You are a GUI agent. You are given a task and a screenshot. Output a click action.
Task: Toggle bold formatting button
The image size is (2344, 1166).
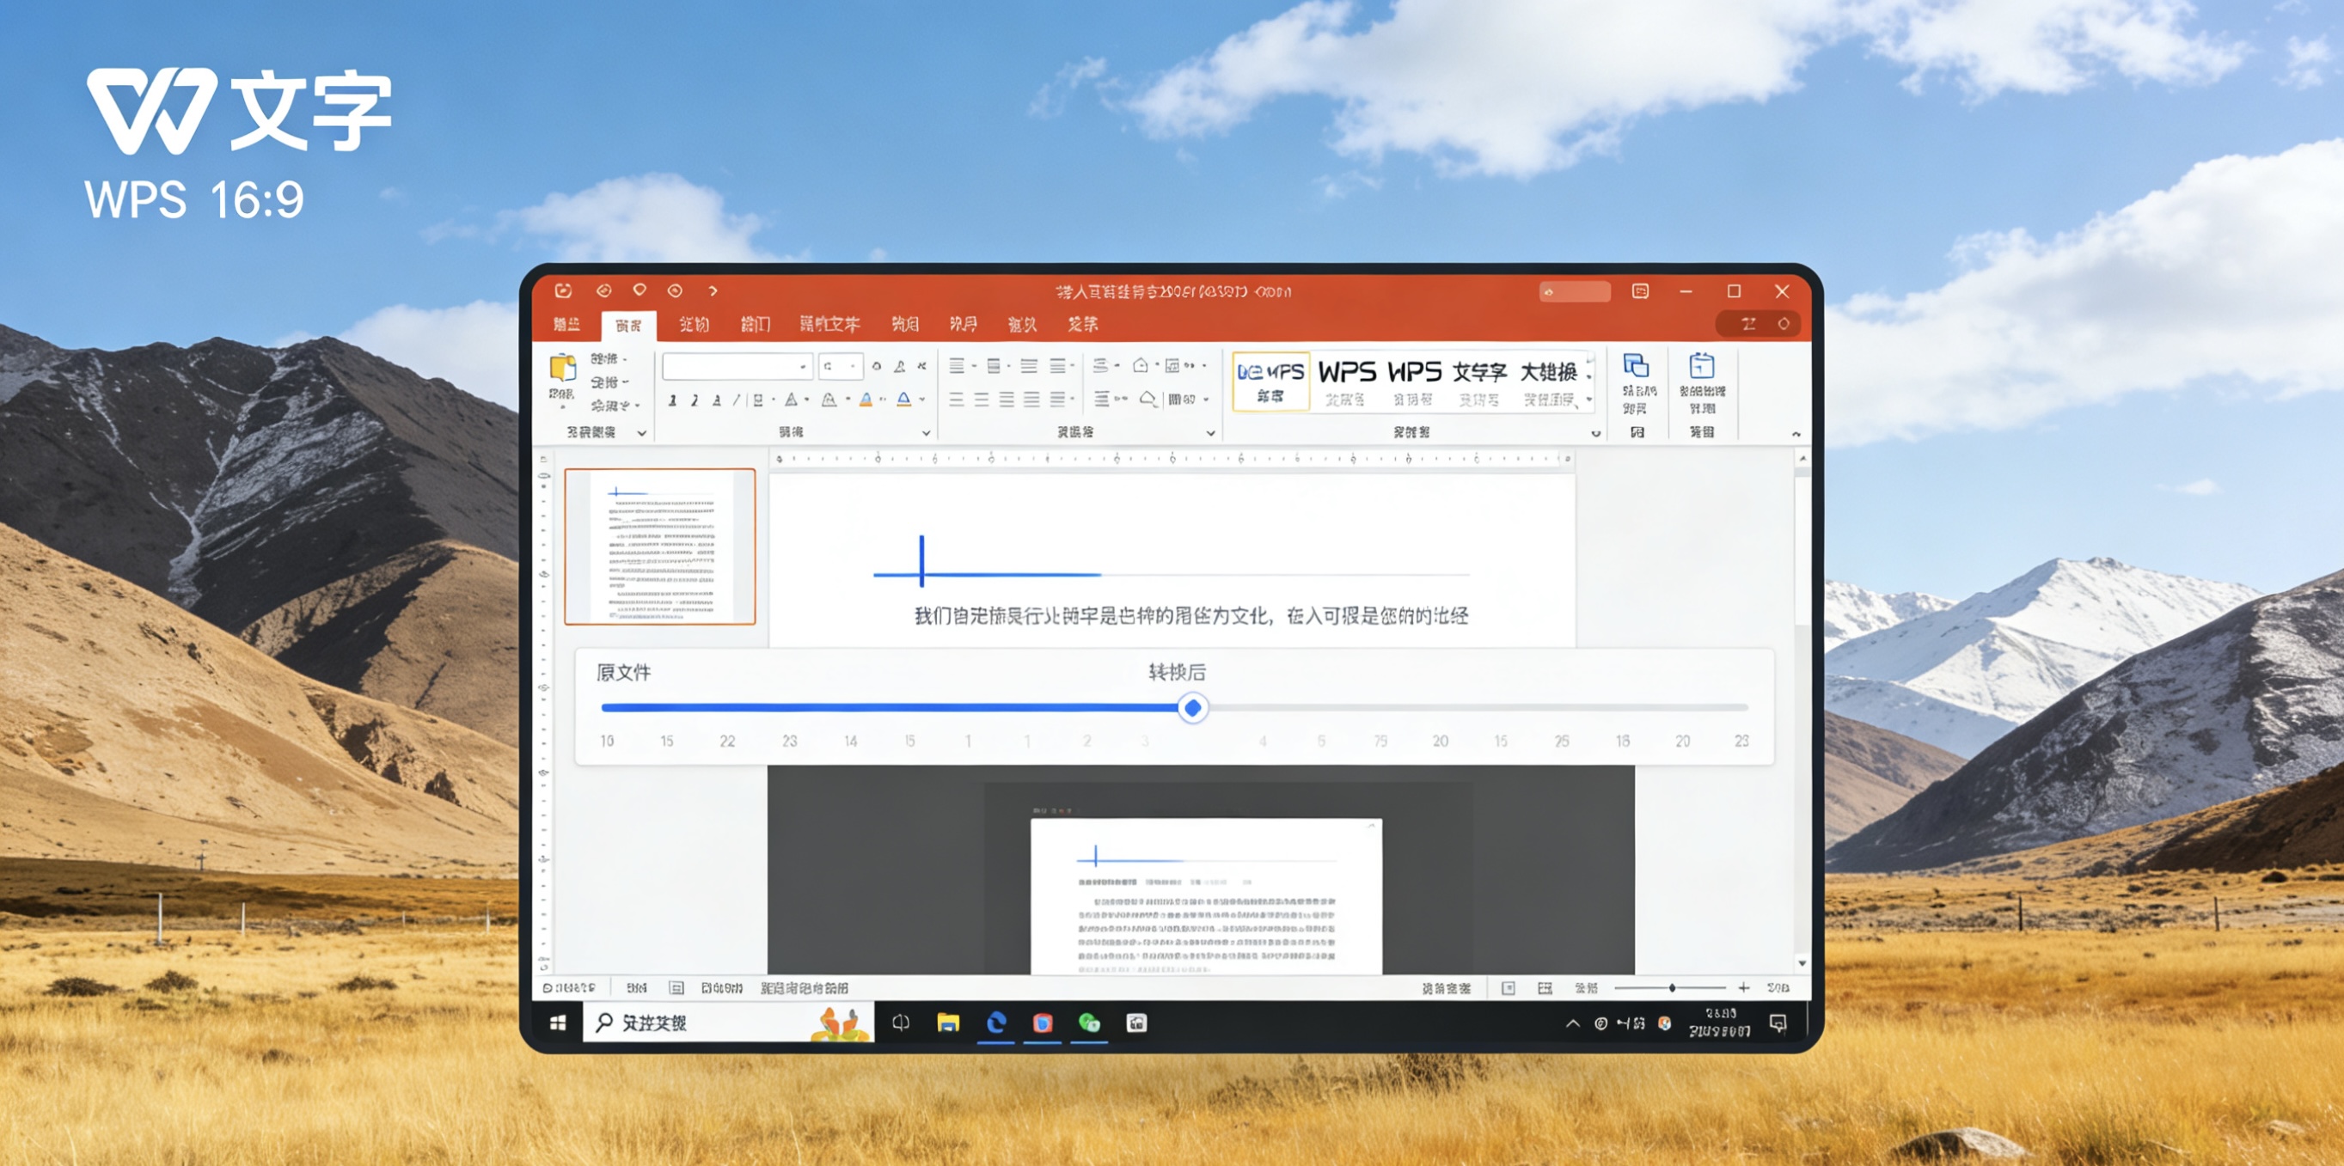[x=672, y=400]
